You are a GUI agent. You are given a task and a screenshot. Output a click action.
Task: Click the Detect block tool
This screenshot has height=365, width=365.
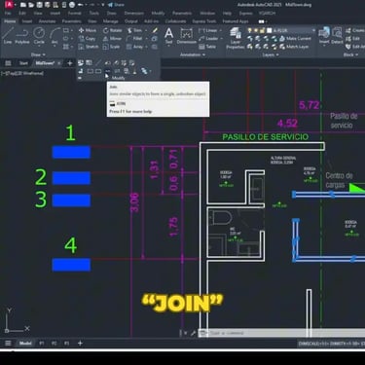337,35
